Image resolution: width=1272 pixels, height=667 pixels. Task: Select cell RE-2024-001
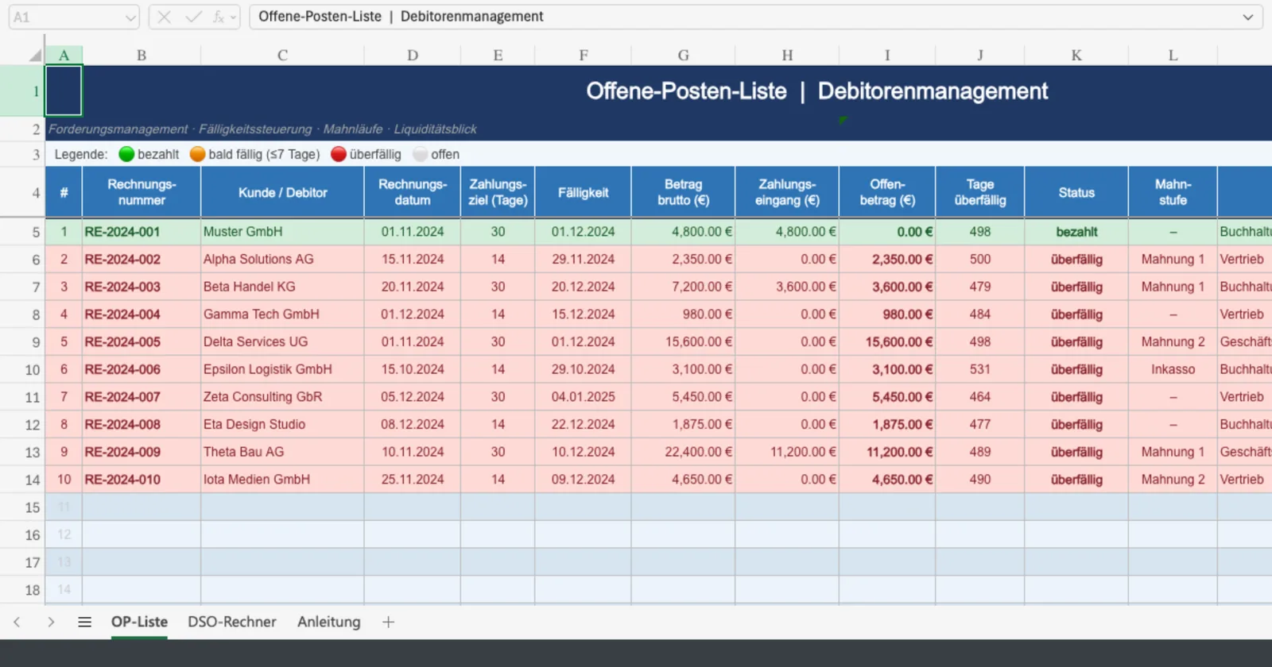[142, 232]
